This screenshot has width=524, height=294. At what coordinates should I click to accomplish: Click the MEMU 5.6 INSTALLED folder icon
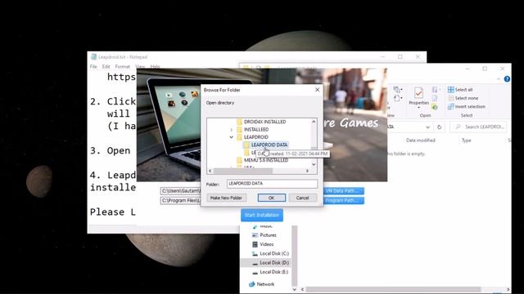(x=239, y=160)
